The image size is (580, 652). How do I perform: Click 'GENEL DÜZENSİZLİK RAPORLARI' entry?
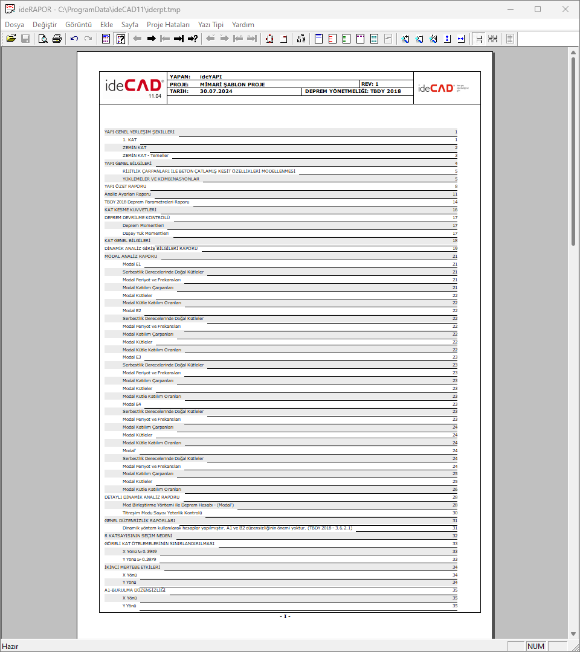coord(140,520)
